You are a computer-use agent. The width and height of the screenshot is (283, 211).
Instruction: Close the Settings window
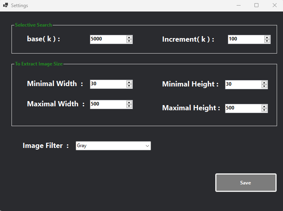coord(275,6)
